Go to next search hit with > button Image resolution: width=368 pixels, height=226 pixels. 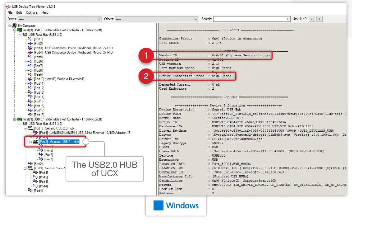tap(320, 19)
